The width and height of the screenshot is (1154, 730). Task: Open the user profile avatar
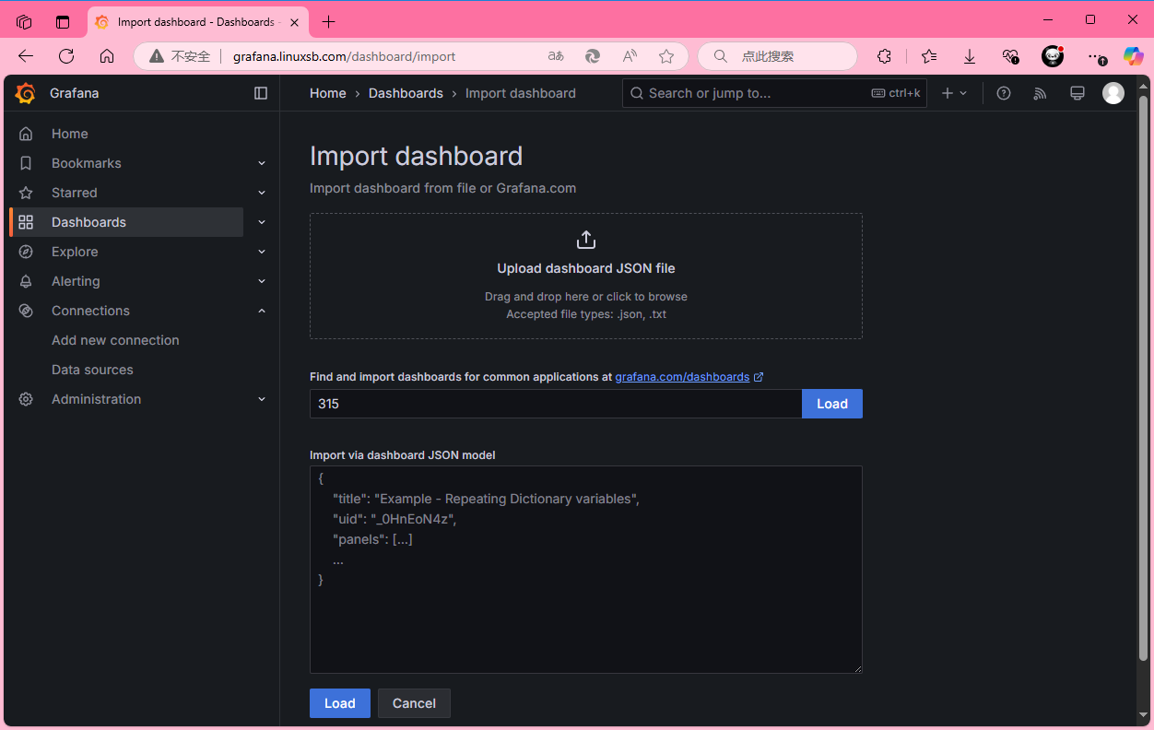click(x=1113, y=93)
